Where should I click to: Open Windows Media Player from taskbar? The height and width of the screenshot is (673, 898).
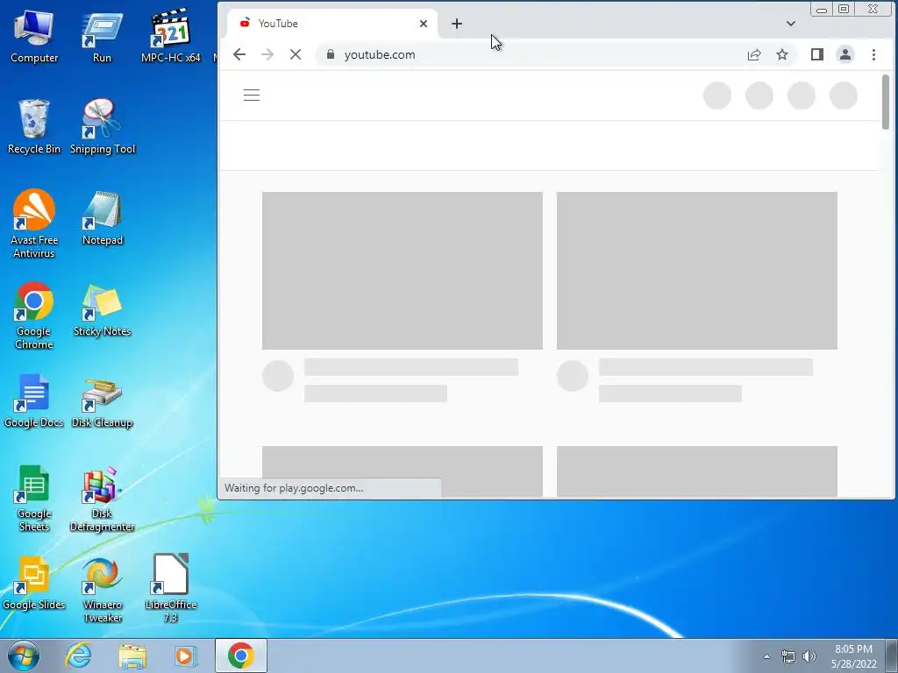[185, 655]
